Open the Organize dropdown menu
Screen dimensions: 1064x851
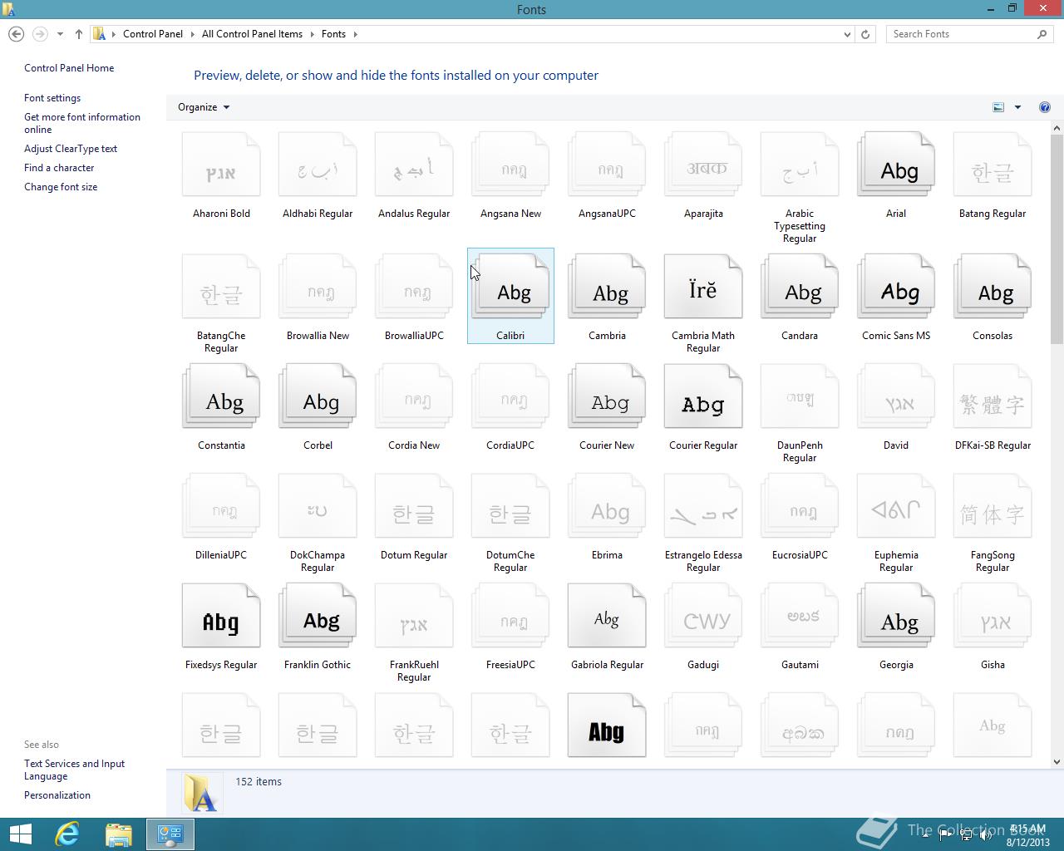coord(204,107)
